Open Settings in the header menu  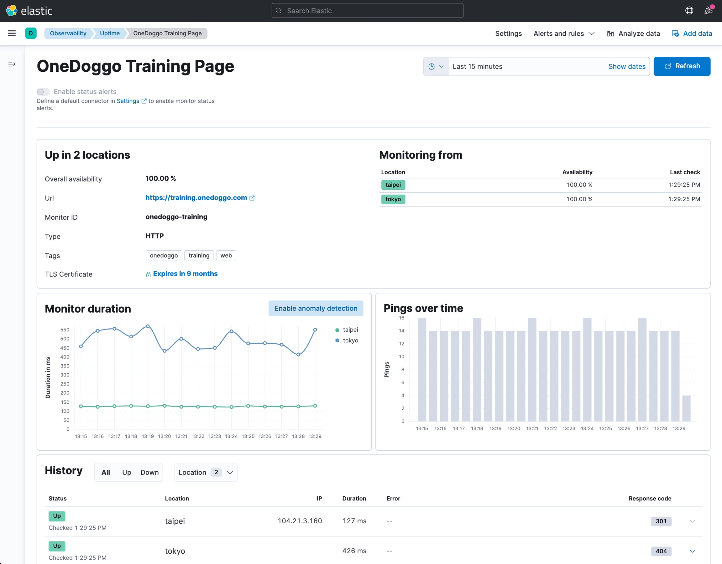(x=509, y=34)
